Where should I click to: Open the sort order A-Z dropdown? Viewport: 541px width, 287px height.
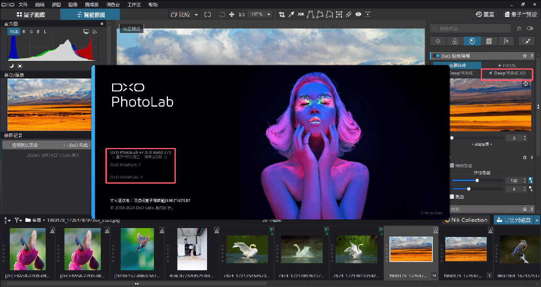pos(7,220)
